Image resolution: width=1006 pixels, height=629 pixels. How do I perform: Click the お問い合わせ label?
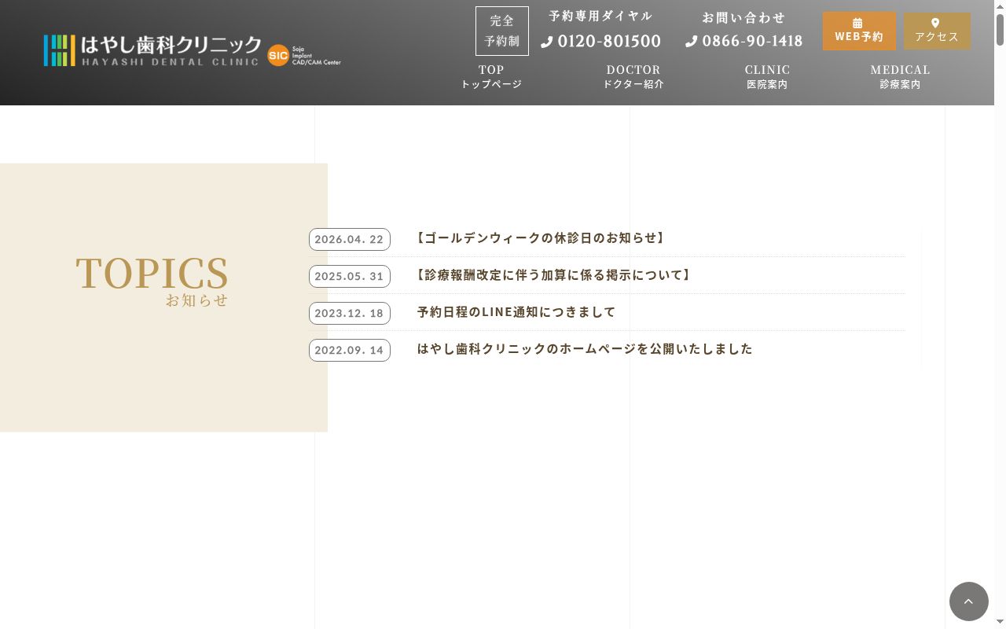[x=743, y=17]
